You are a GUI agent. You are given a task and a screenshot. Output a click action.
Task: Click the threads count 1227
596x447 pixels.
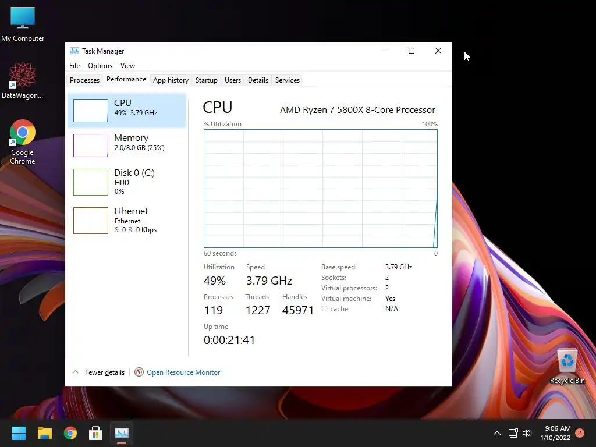(258, 311)
